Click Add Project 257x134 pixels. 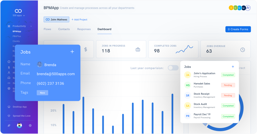coord(79,20)
